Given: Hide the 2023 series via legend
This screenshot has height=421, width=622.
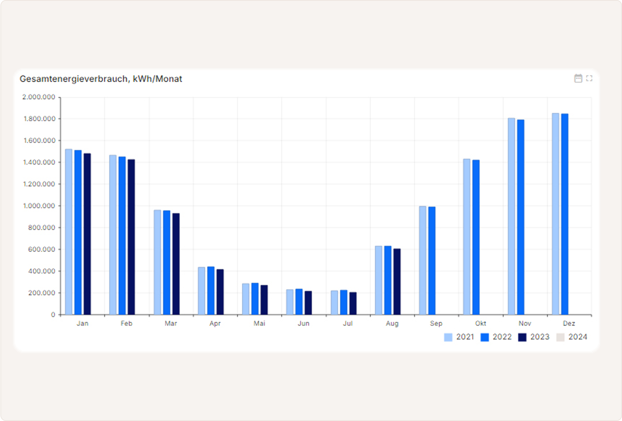Looking at the screenshot, I should (539, 337).
